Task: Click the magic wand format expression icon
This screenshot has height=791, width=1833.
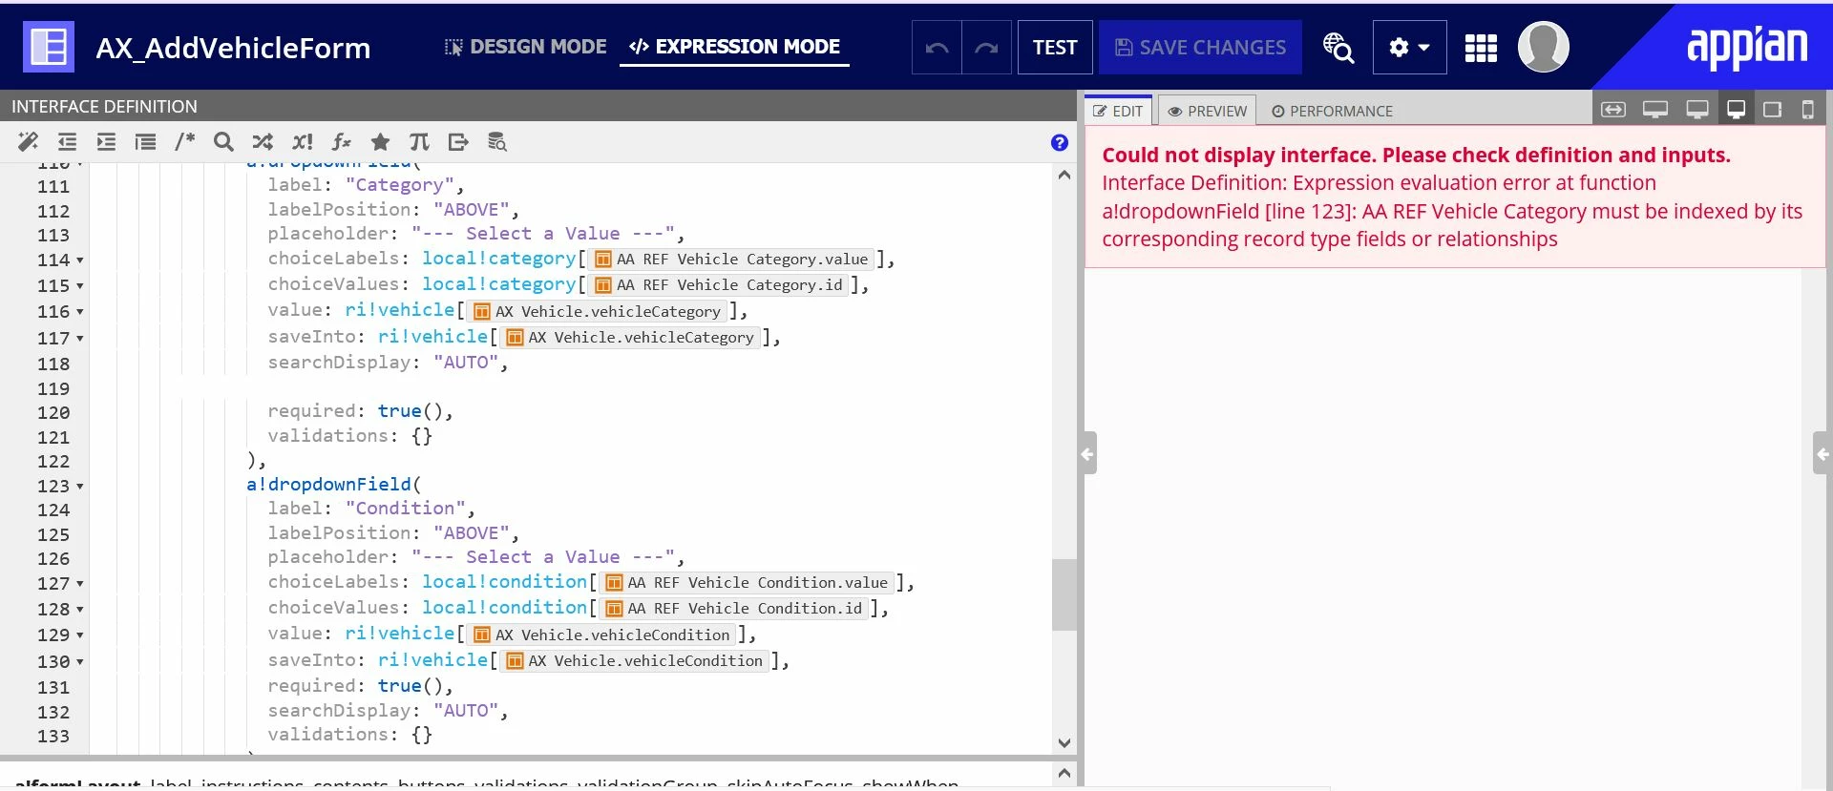Action: [29, 142]
